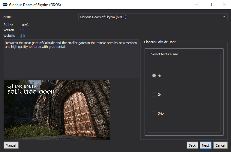Click the author name hype1

24,24
